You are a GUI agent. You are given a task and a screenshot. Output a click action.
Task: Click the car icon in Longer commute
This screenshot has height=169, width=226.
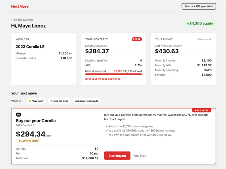click(x=76, y=101)
